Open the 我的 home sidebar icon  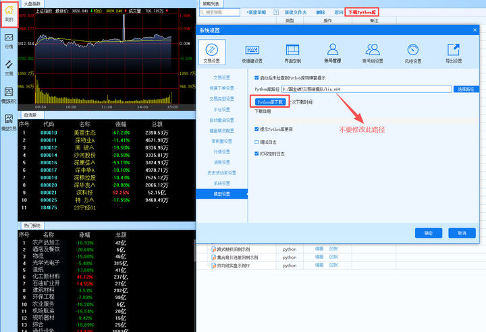coord(9,14)
